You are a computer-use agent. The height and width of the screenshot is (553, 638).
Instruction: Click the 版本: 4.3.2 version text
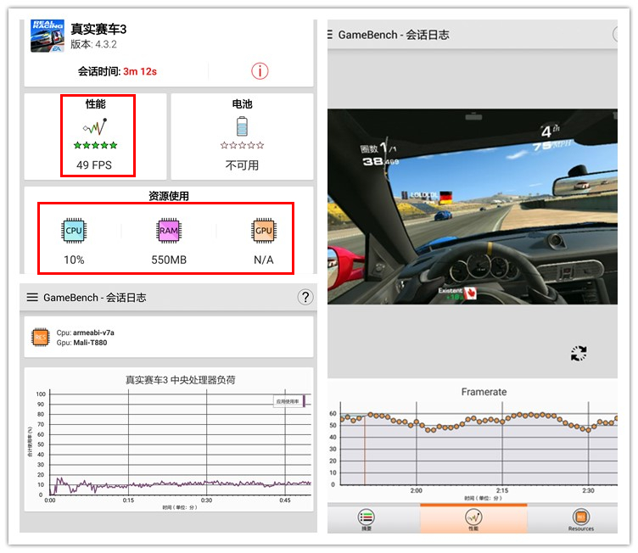point(93,44)
